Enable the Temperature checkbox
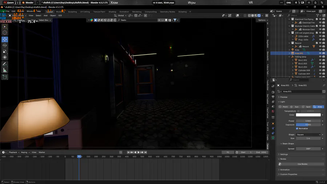The width and height of the screenshot is (327, 184). [x=298, y=111]
